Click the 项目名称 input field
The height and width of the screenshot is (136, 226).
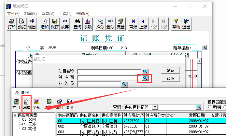coord(109,71)
